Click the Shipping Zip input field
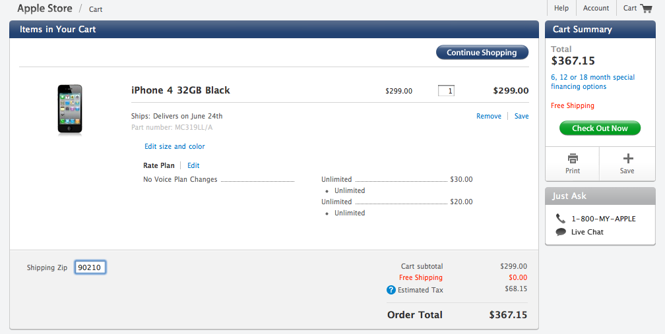Screen dimensions: 665x334 90,267
